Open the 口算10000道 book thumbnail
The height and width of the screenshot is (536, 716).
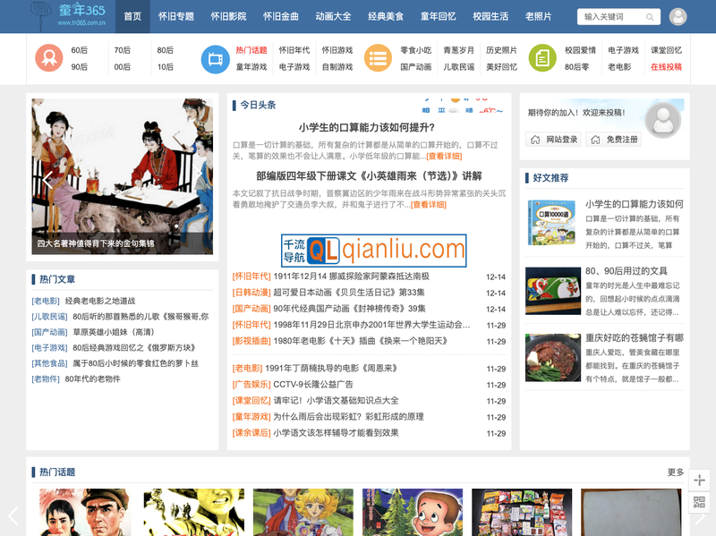point(551,224)
